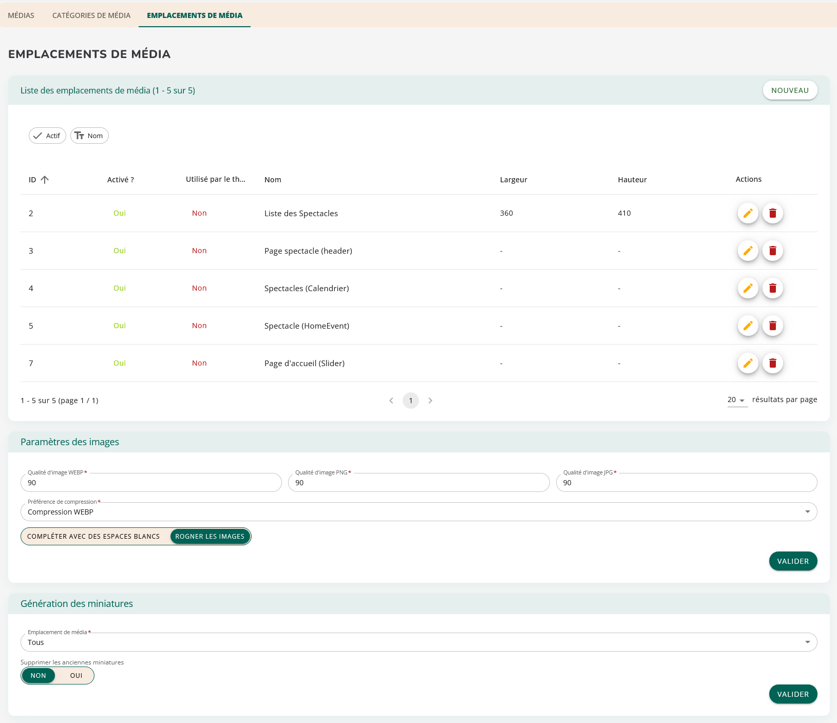Image resolution: width=837 pixels, height=723 pixels.
Task: Open Emplacement de média dropdown
Action: pyautogui.click(x=418, y=642)
